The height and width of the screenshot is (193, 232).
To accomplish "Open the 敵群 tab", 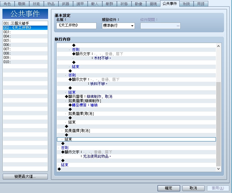I will [110, 4].
